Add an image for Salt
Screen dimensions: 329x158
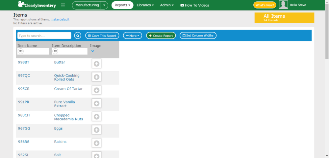point(96,155)
